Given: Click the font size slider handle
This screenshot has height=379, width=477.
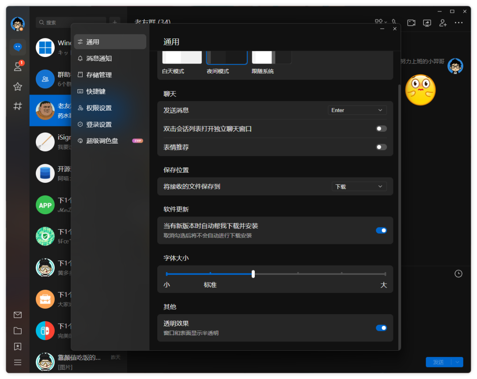Looking at the screenshot, I should click(253, 274).
